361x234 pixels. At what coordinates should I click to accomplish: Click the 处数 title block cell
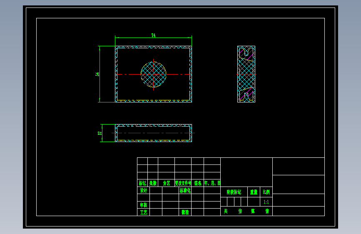click(153, 183)
